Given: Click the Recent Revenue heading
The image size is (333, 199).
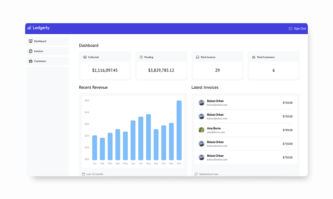Looking at the screenshot, I should (93, 87).
